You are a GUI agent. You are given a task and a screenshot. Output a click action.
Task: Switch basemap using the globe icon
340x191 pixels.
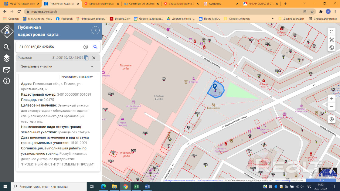click(x=331, y=47)
